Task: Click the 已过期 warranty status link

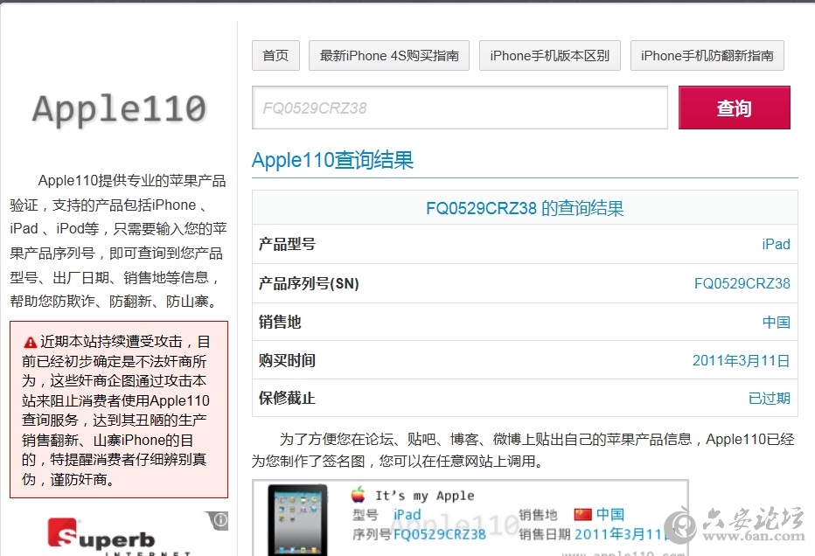Action: (x=770, y=398)
